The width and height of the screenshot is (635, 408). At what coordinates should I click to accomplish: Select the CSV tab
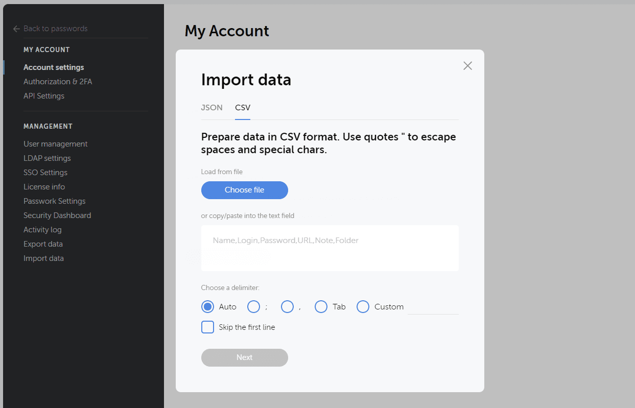coord(243,108)
